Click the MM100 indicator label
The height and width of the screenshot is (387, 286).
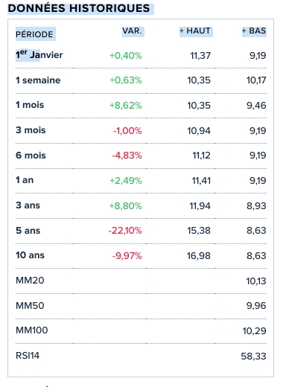coord(32,330)
